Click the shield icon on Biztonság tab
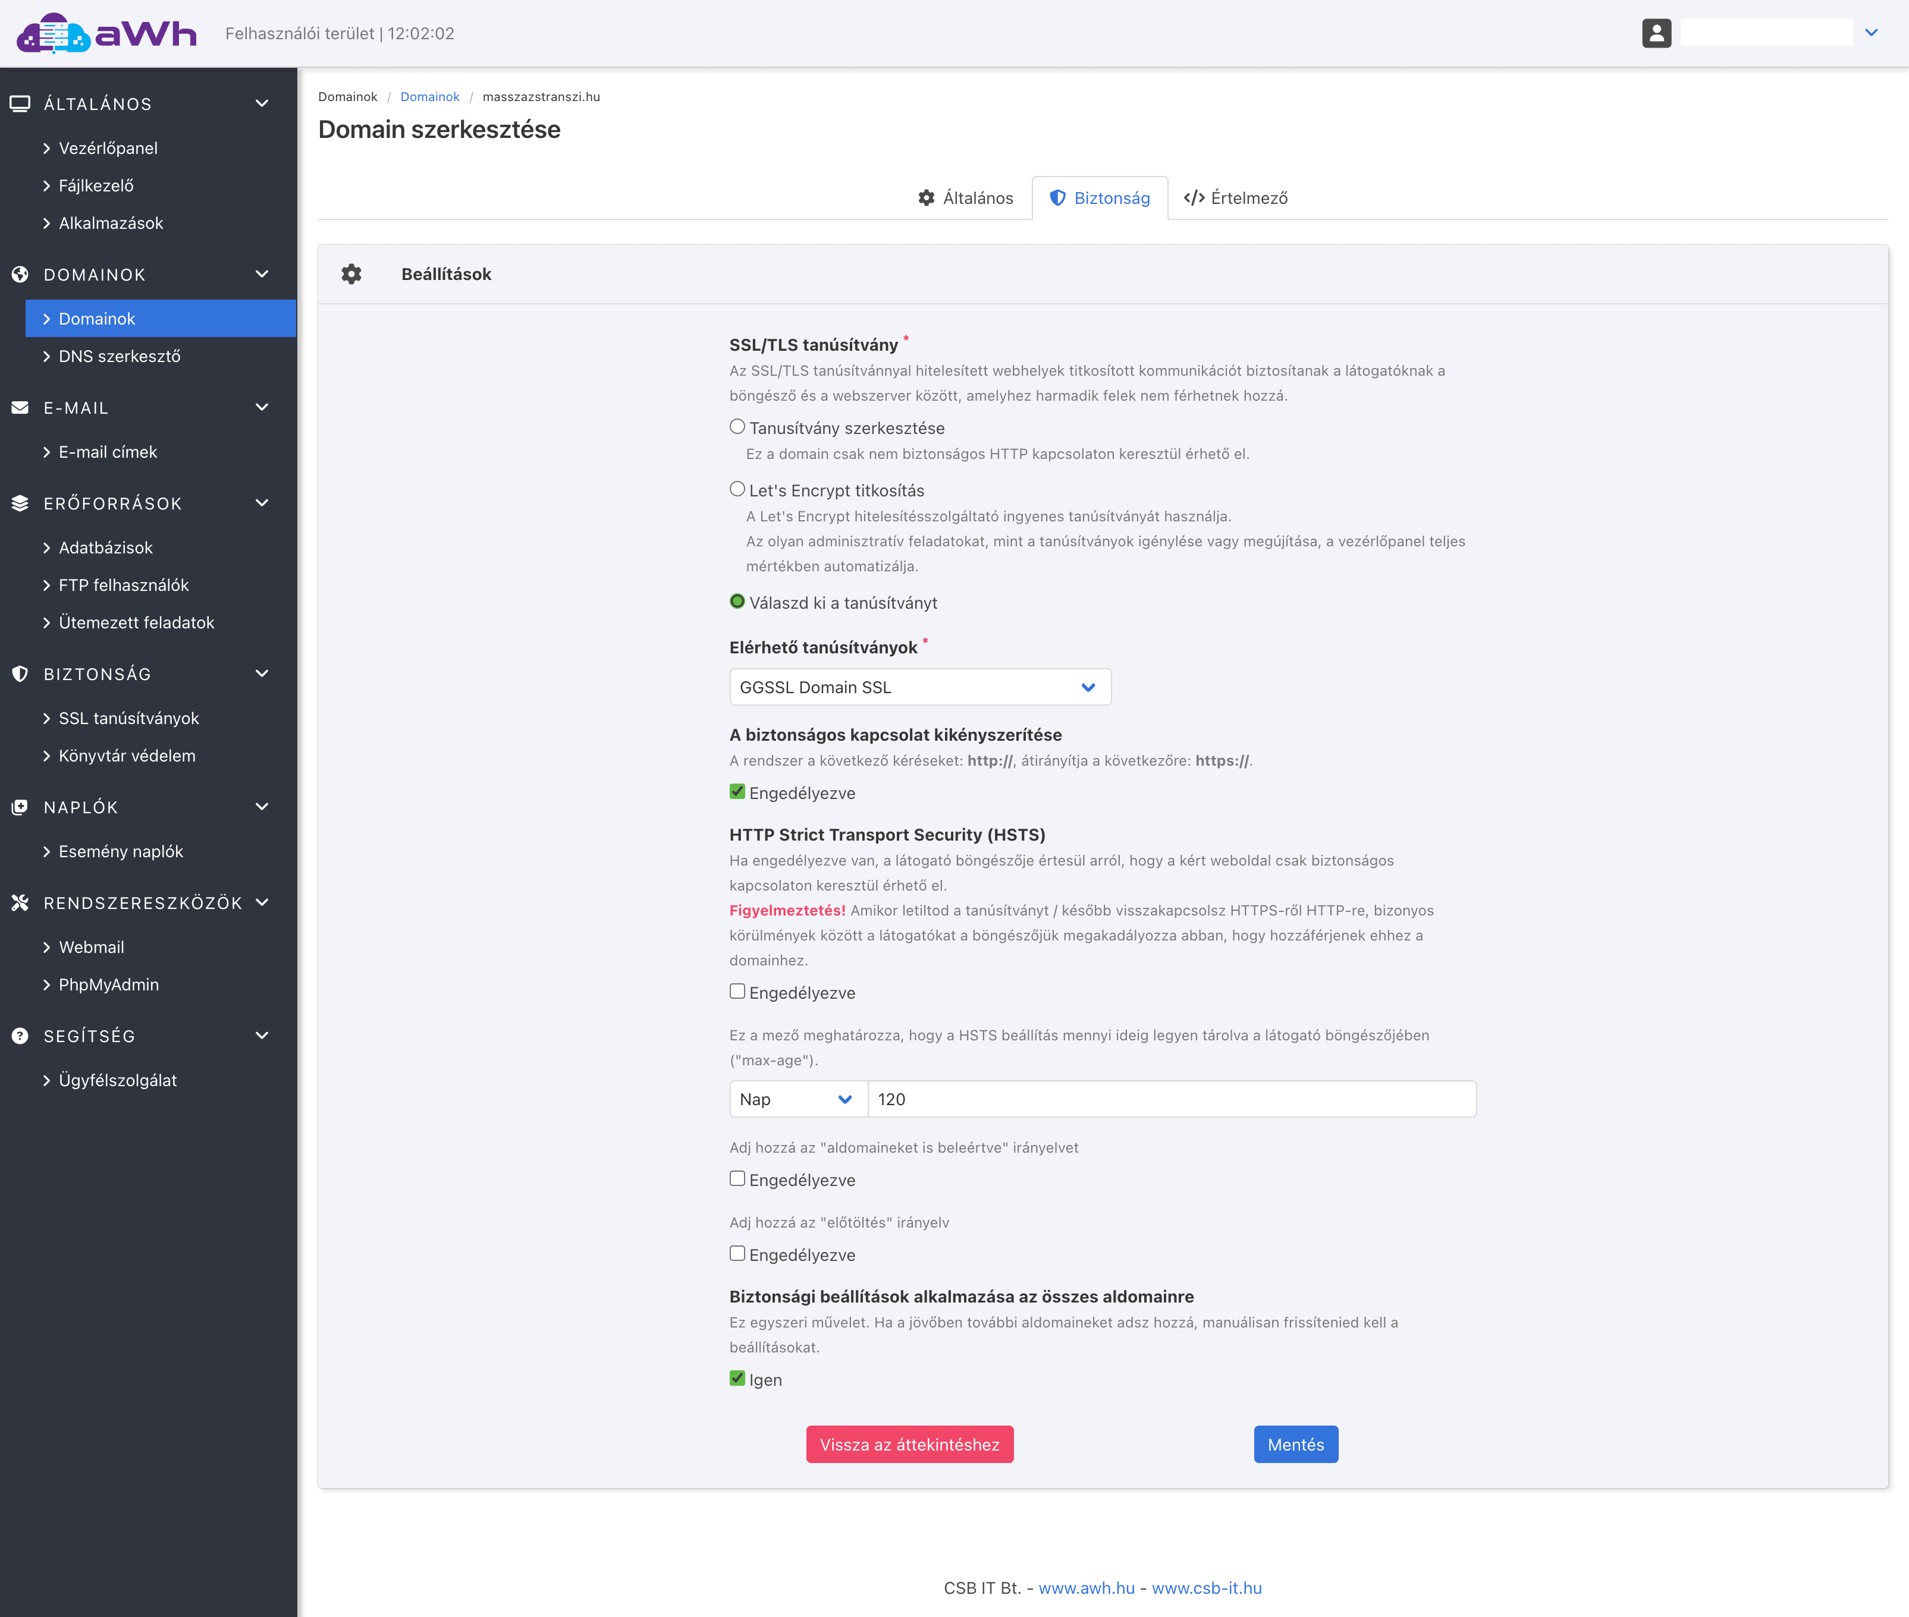The image size is (1909, 1617). pyautogui.click(x=1057, y=198)
